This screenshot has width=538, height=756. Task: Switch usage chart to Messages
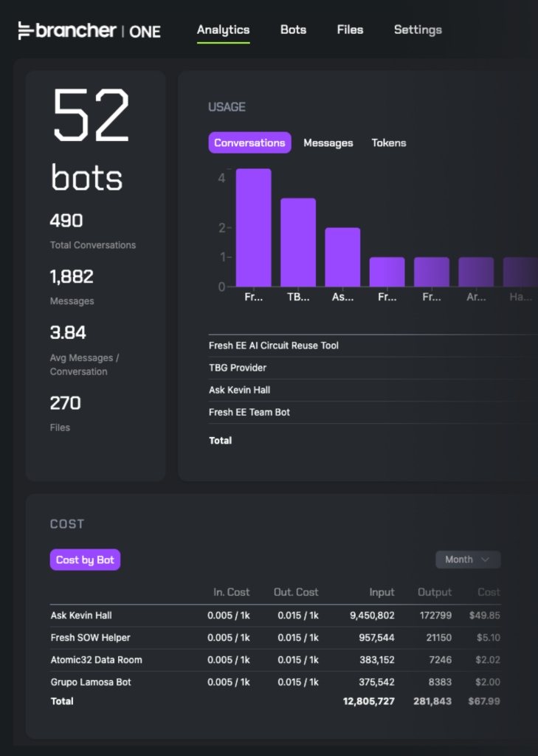coord(328,143)
